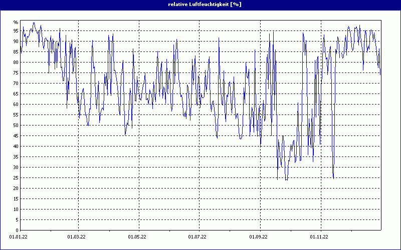The image size is (401, 250).
Task: Click the 60 y-axis label
Action: [15, 104]
